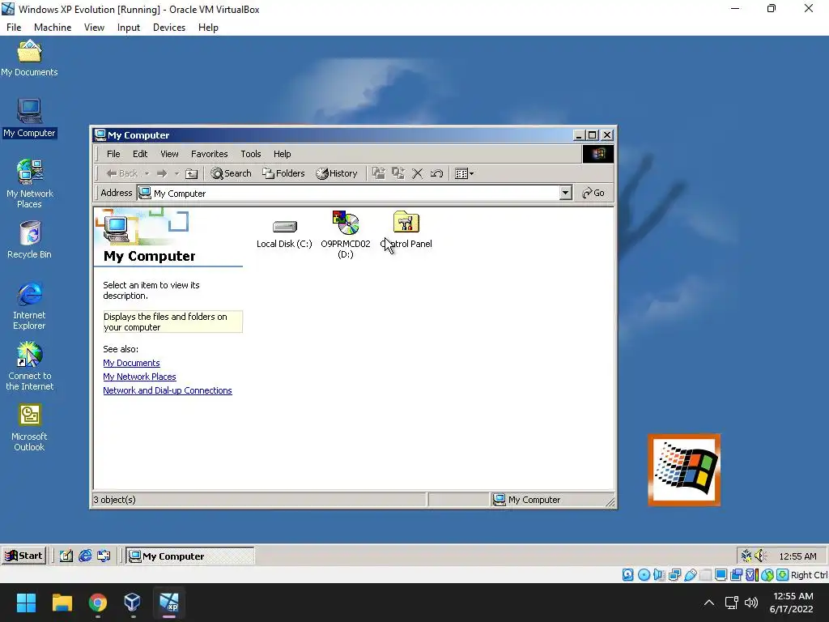The image size is (829, 622).
Task: Click the Move To toolbar icon
Action: (x=379, y=173)
